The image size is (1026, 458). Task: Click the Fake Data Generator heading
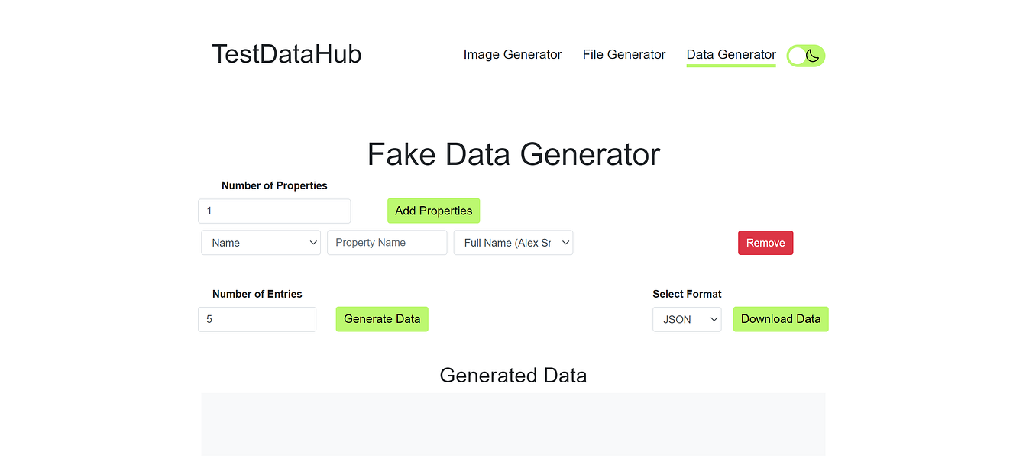point(513,154)
